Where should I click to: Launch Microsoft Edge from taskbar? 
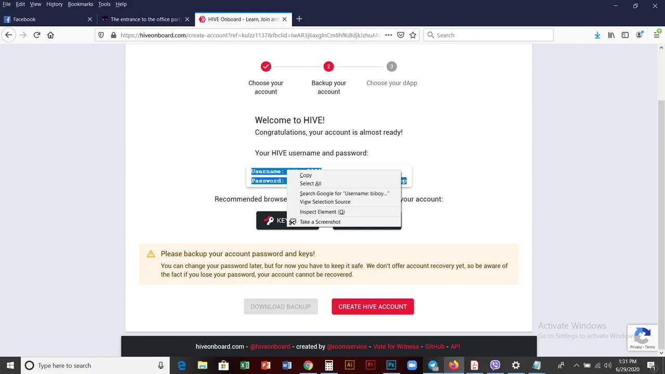tap(182, 365)
